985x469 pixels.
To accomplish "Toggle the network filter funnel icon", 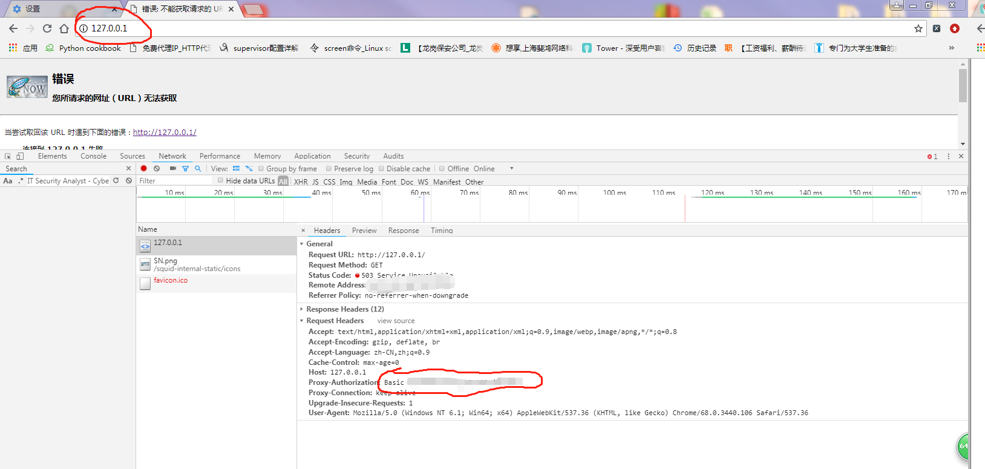I will (x=185, y=169).
